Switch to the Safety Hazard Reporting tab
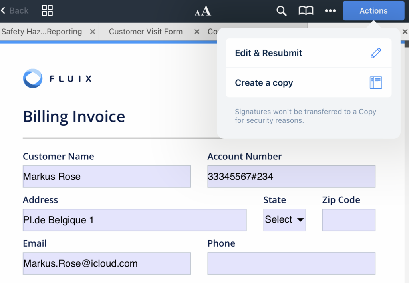This screenshot has height=283, width=409. pos(42,32)
